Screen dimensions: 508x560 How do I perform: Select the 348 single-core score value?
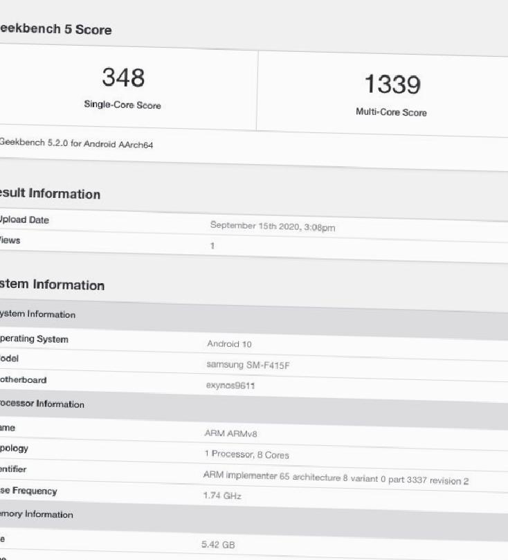(123, 78)
